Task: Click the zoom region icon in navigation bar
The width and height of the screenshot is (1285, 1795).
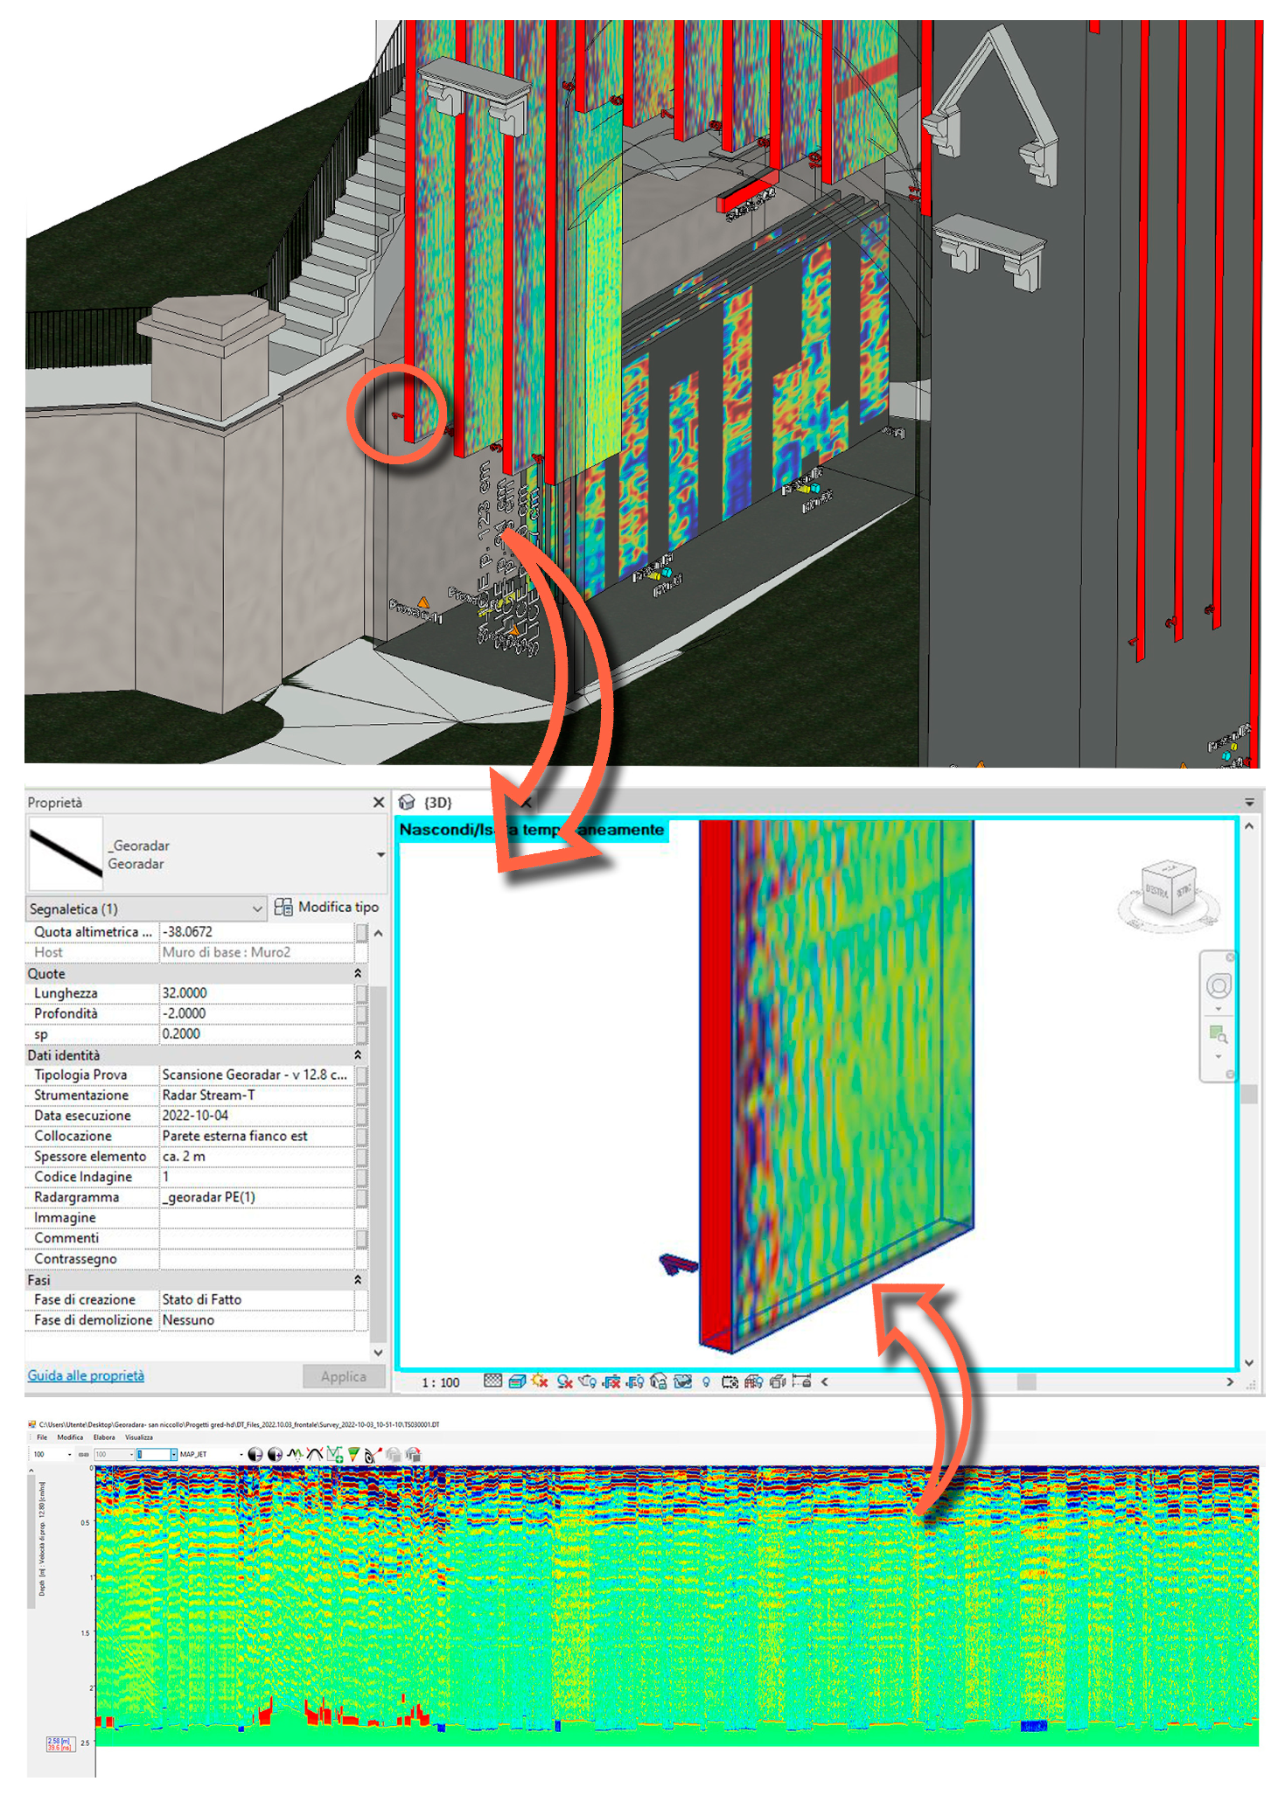Action: point(1218,1034)
